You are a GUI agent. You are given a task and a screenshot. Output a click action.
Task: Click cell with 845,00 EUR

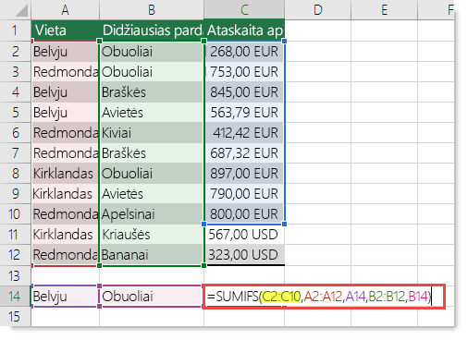click(x=244, y=92)
